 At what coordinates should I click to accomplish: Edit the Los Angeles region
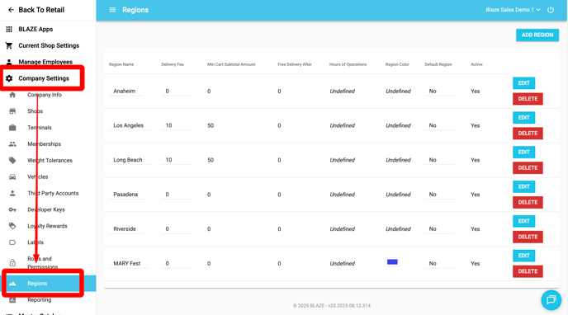point(523,118)
